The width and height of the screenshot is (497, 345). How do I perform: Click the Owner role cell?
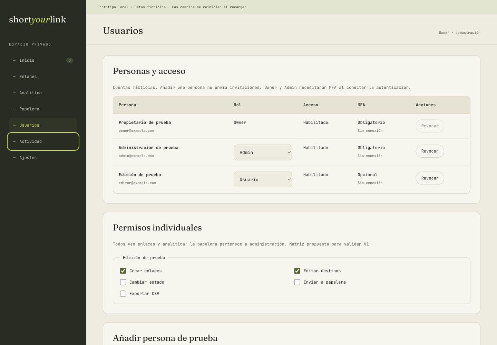240,122
